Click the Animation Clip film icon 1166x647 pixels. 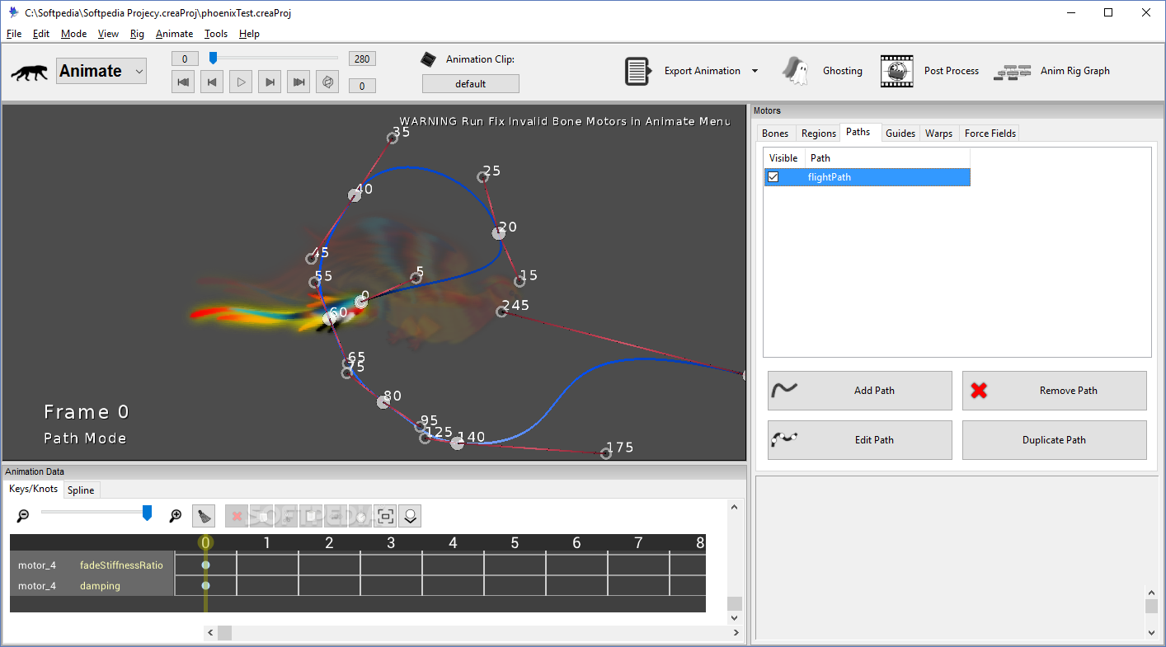point(428,59)
